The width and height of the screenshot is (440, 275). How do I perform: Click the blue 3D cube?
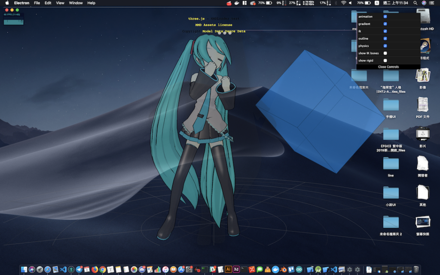pyautogui.click(x=320, y=111)
